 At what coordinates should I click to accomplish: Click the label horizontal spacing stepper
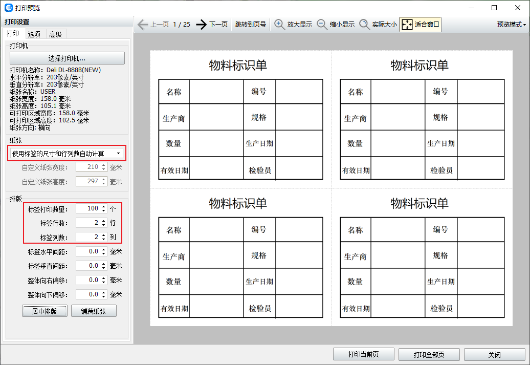coord(104,251)
